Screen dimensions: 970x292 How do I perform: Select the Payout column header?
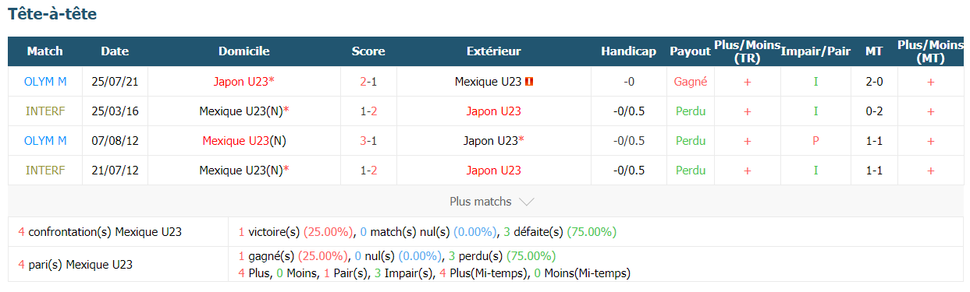[690, 51]
